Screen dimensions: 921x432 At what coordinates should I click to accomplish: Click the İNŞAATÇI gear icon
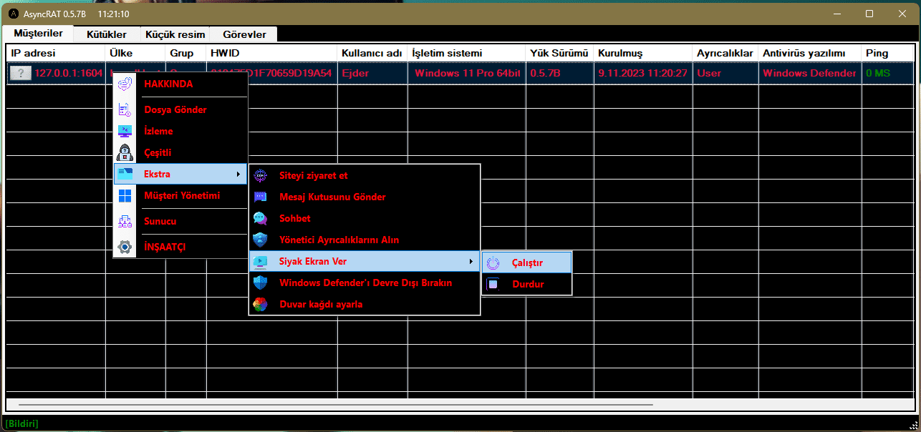[x=125, y=247]
